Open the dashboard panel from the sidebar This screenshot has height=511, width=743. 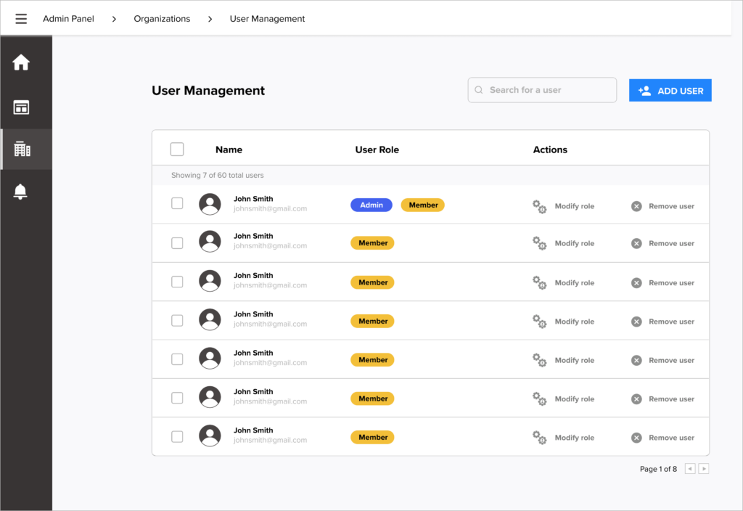point(21,107)
